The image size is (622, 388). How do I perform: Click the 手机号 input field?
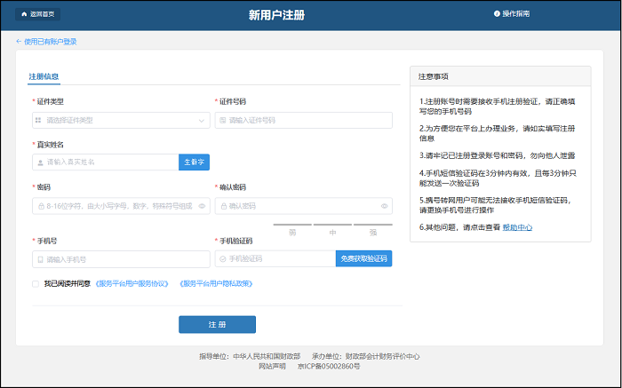[121, 258]
